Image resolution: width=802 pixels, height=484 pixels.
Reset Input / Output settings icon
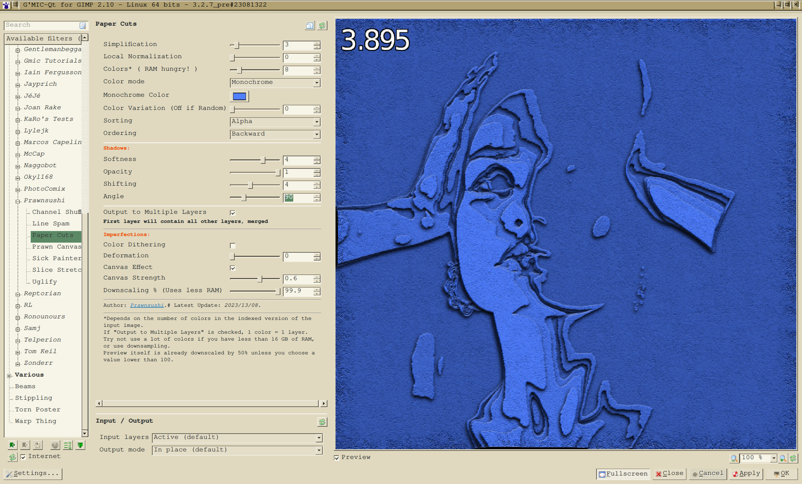point(322,422)
